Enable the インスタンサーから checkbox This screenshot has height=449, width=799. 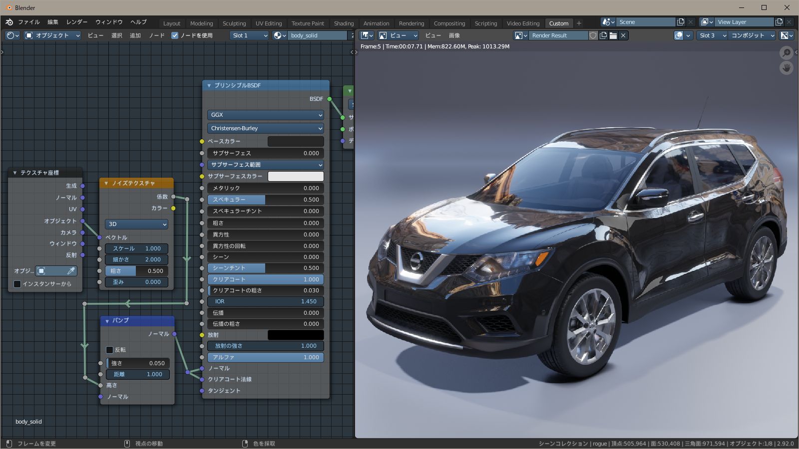17,284
